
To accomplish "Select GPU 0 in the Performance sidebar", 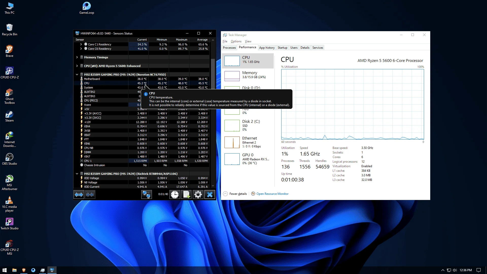I will point(248,159).
